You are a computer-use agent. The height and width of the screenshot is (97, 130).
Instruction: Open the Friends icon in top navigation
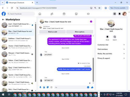pos(52,14)
